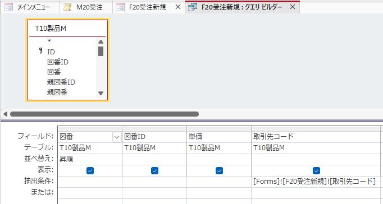Screen dimensions: 383x204
Task: Click the T10製品M table cell under 取引先コード
Action: tap(316, 148)
